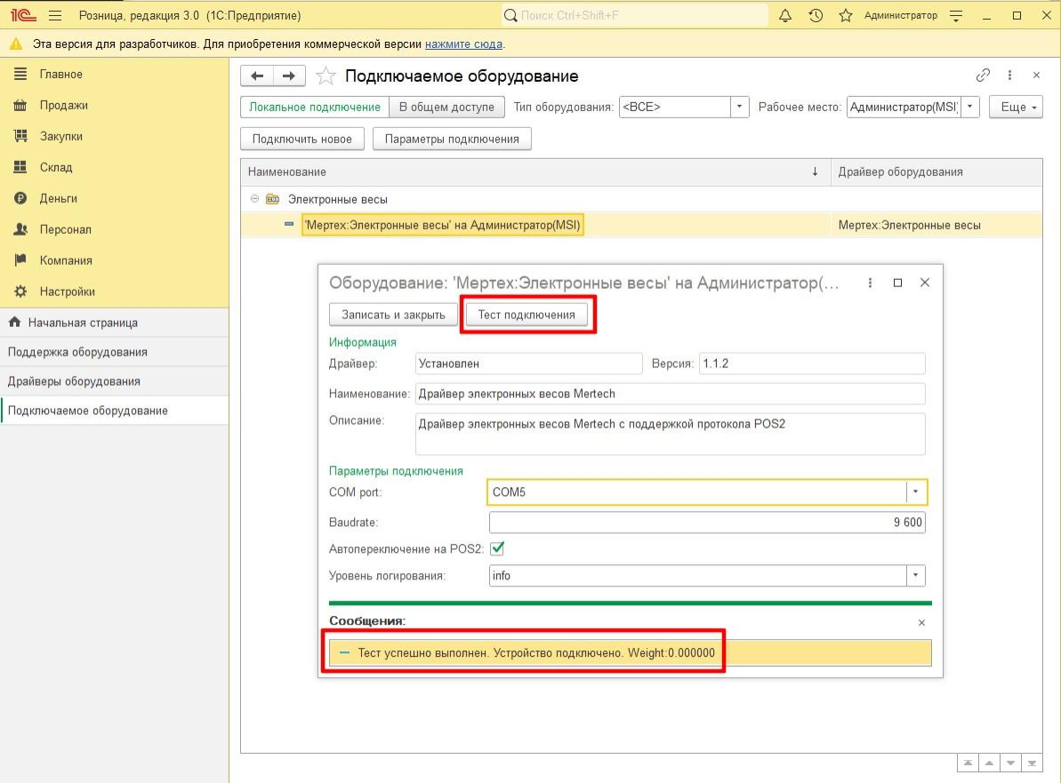Go to Драйверы оборудования tab

pyautogui.click(x=74, y=381)
